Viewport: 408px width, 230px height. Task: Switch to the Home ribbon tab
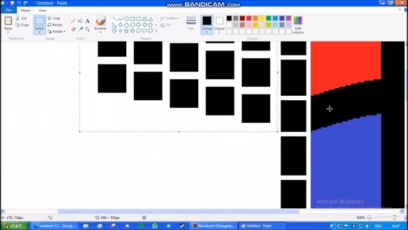25,10
